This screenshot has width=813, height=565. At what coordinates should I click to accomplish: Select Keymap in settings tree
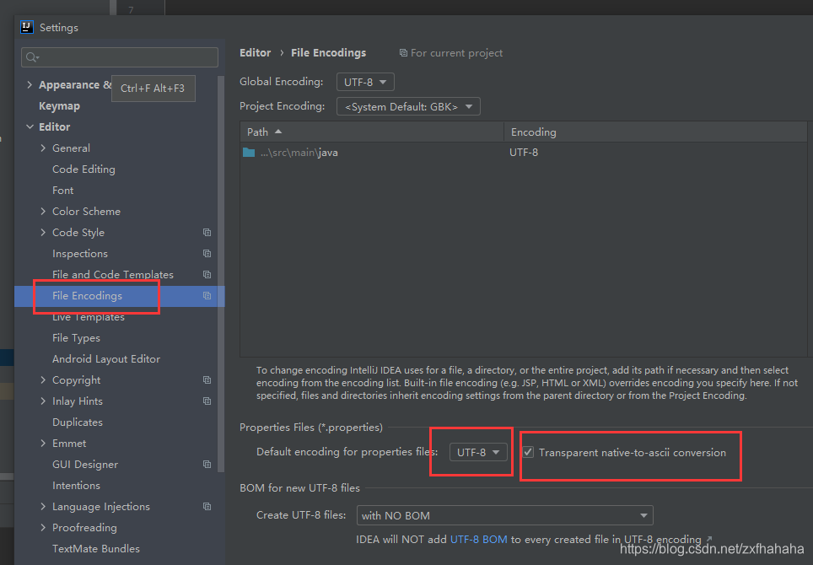tap(59, 105)
